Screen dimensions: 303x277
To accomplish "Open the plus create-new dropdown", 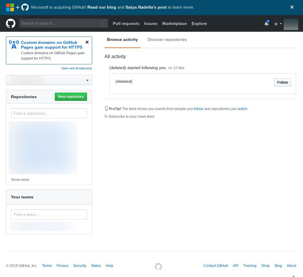I will 278,24.
